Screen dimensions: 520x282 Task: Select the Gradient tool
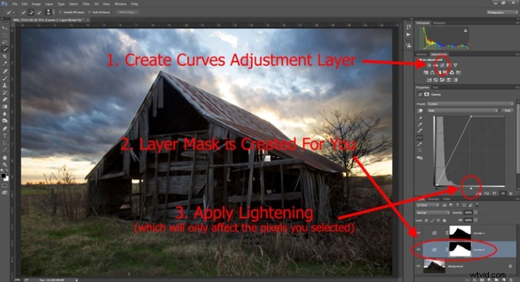click(4, 107)
